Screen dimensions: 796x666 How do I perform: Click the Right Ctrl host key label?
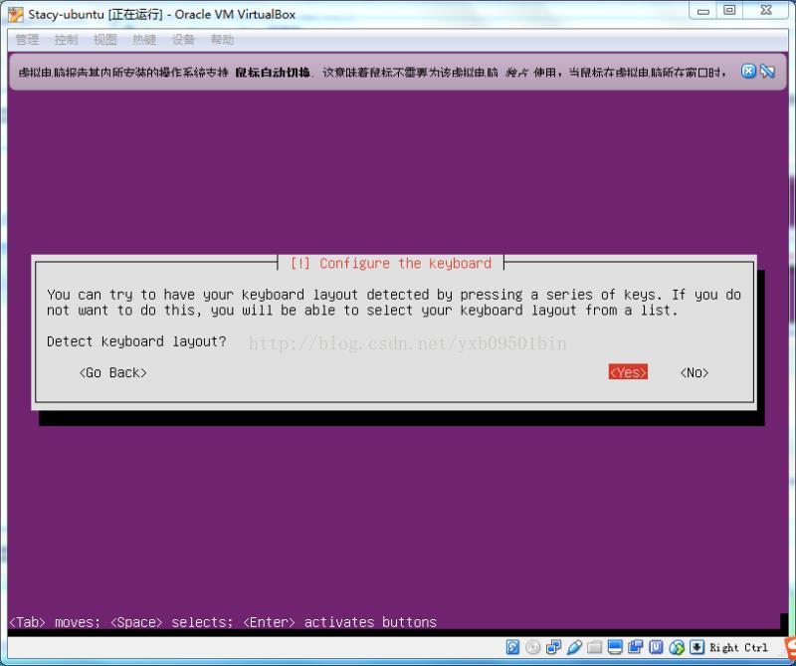pyautogui.click(x=738, y=648)
